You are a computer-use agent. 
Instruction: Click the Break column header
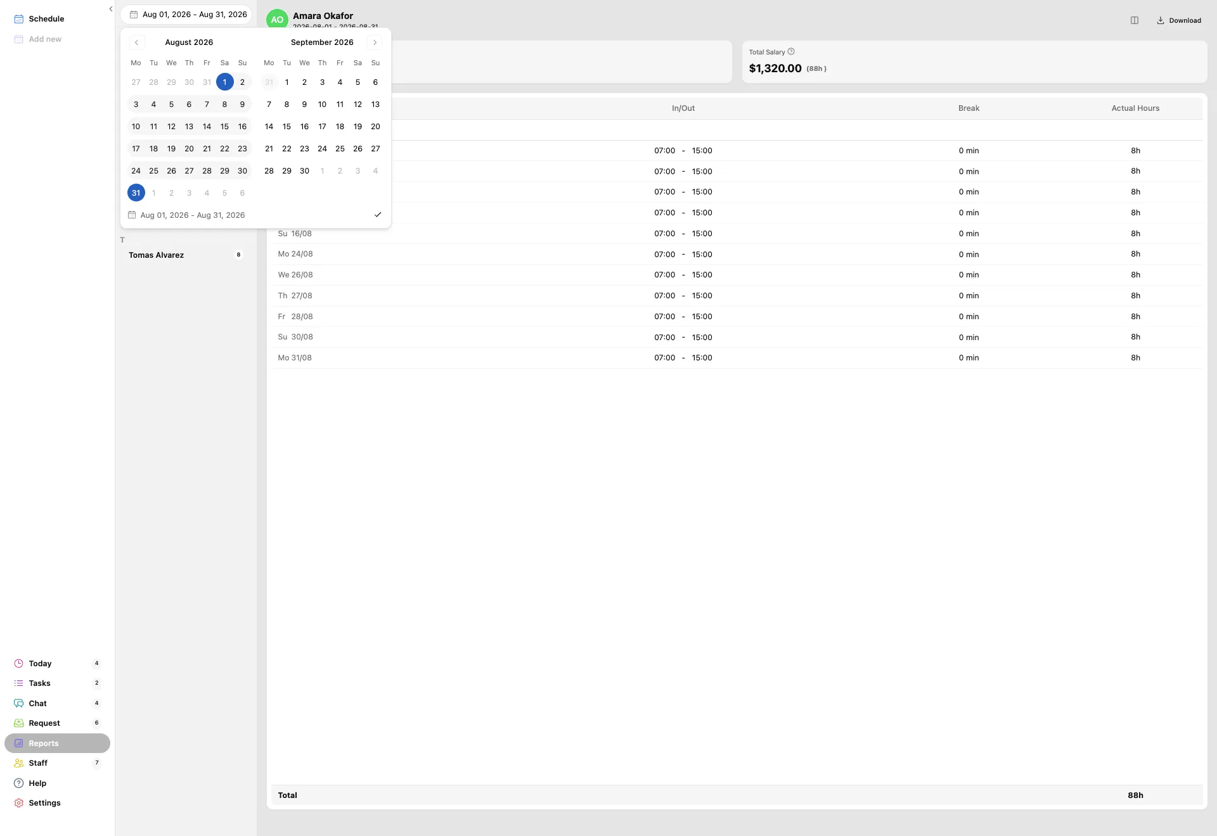(x=969, y=108)
